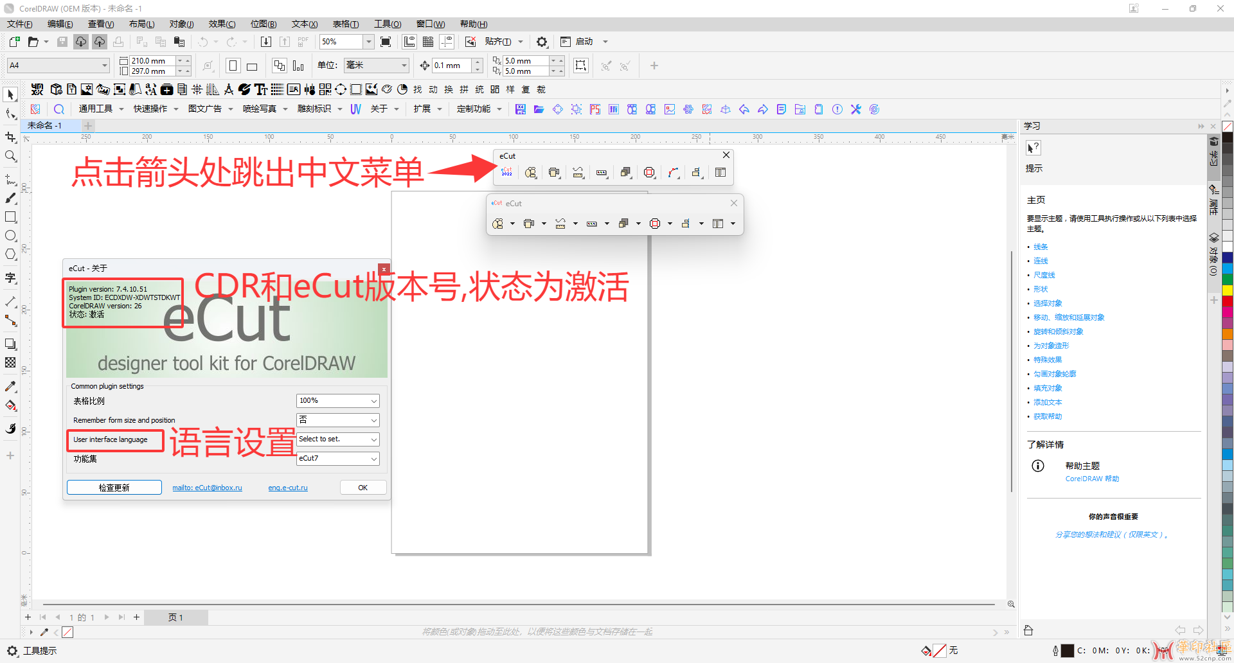Expand the 通用工具 menu
The width and height of the screenshot is (1234, 663).
(101, 109)
